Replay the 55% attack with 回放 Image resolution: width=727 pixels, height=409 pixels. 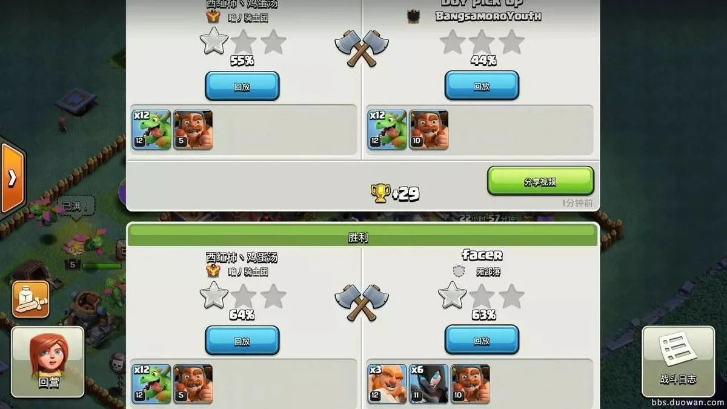pyautogui.click(x=242, y=86)
